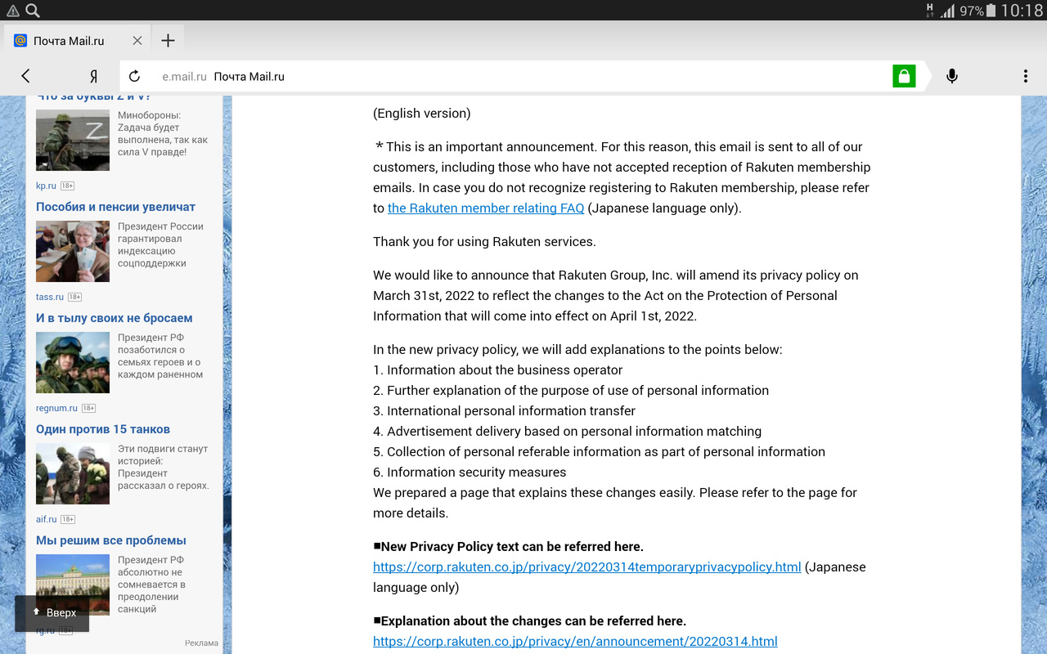This screenshot has width=1047, height=654.
Task: Tap the soldier thumbnail with Z letter
Action: pyautogui.click(x=73, y=140)
